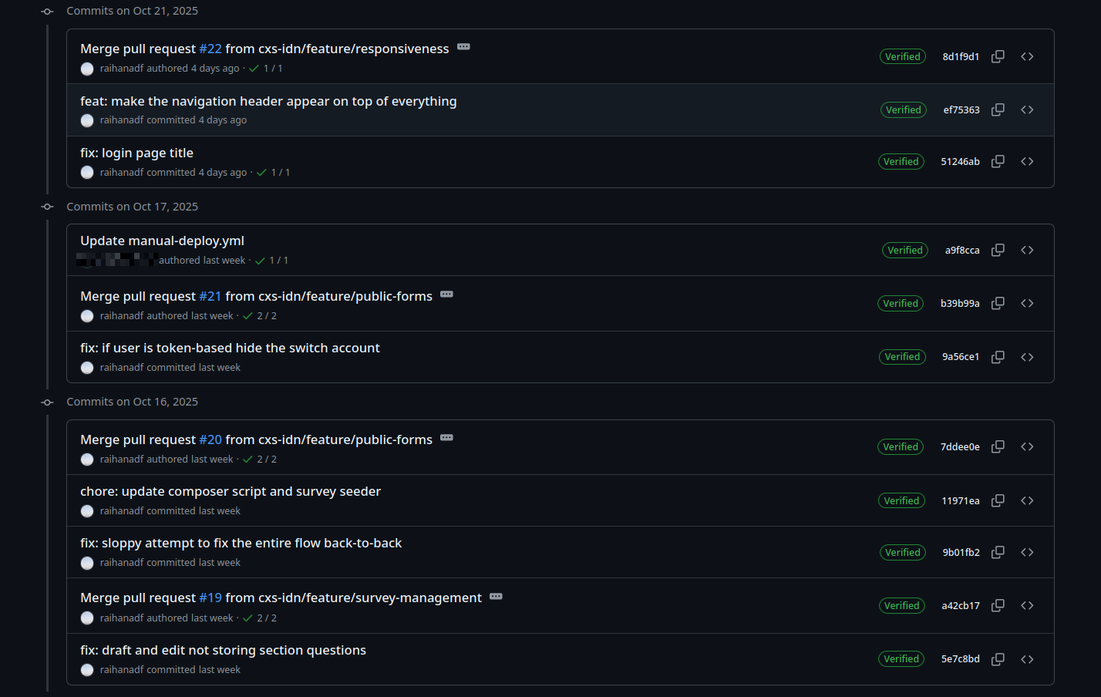Copy full SHA for commit 9a56ce1
The width and height of the screenshot is (1101, 697).
point(998,357)
